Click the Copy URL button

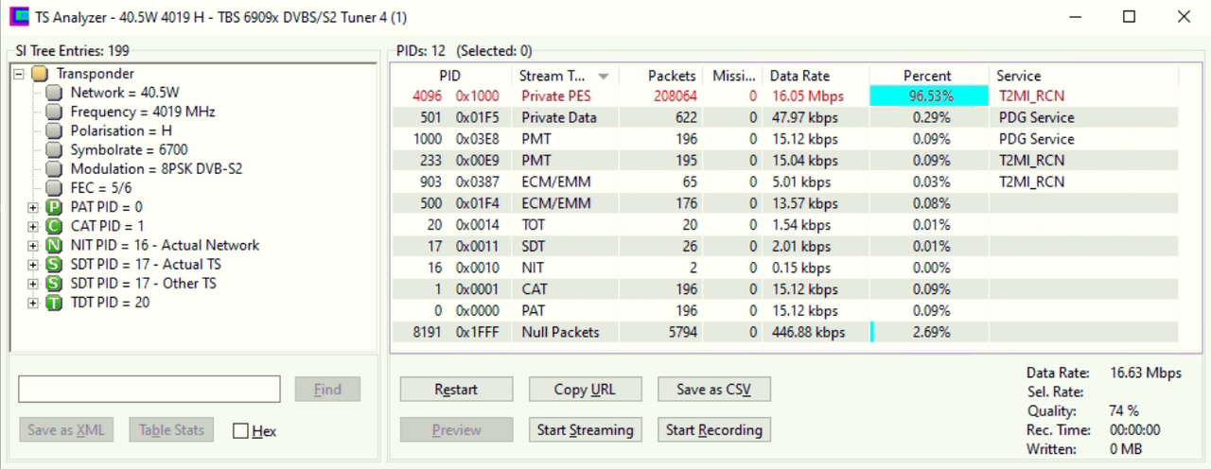(585, 390)
